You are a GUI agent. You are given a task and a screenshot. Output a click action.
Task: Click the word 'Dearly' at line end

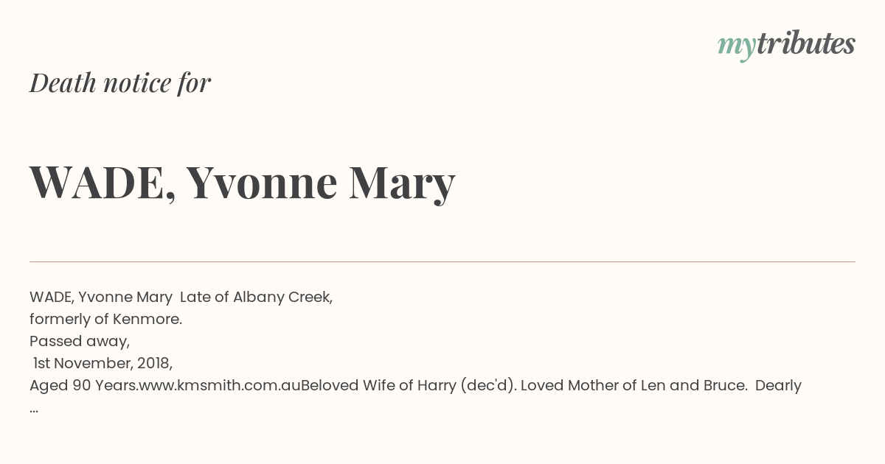coord(778,386)
